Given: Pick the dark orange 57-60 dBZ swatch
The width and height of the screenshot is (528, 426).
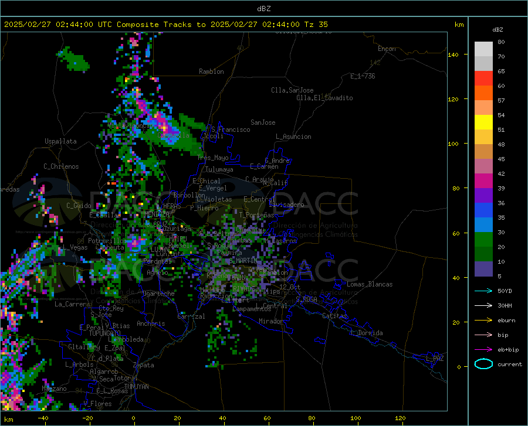Looking at the screenshot, I should coord(483,93).
